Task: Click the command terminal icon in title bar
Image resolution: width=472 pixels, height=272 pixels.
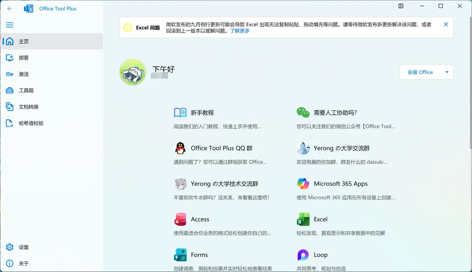Action: 401,6
